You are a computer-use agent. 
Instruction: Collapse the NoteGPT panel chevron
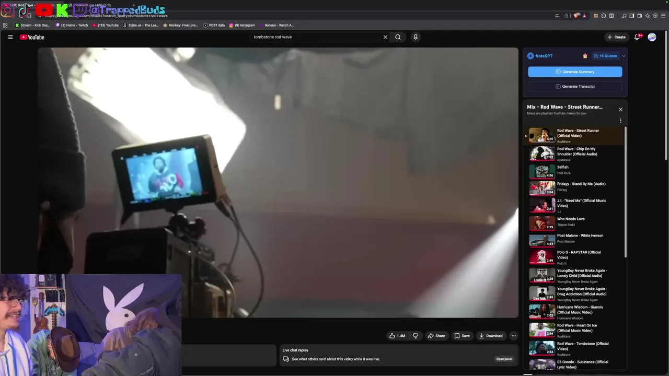pyautogui.click(x=624, y=56)
